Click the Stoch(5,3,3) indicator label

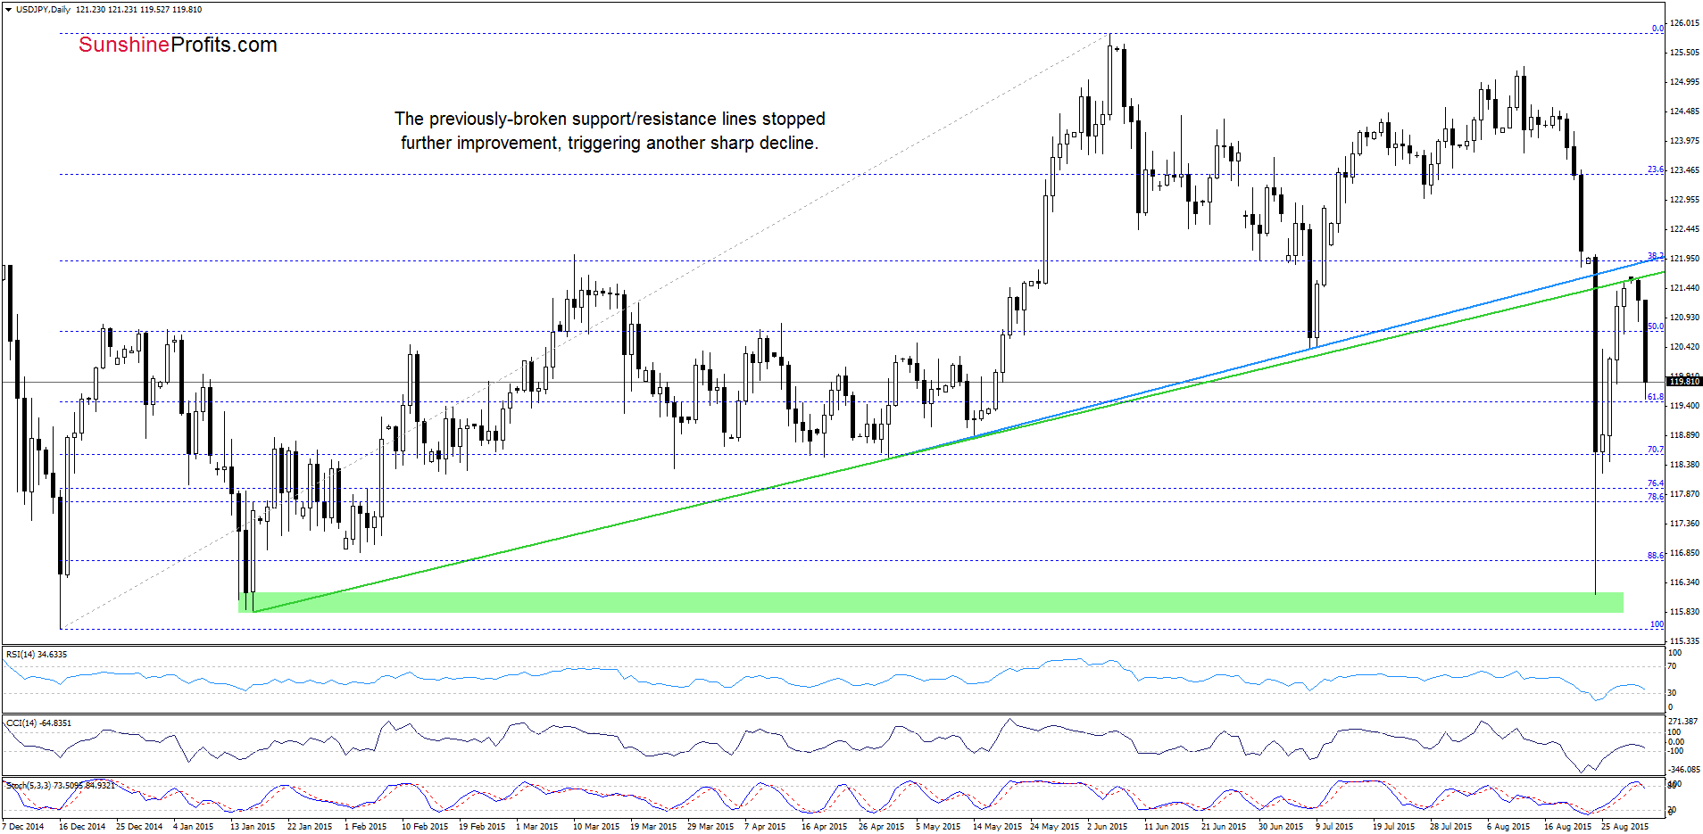(x=60, y=785)
